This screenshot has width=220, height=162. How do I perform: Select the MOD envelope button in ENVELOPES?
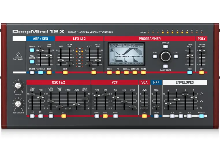(x=189, y=116)
